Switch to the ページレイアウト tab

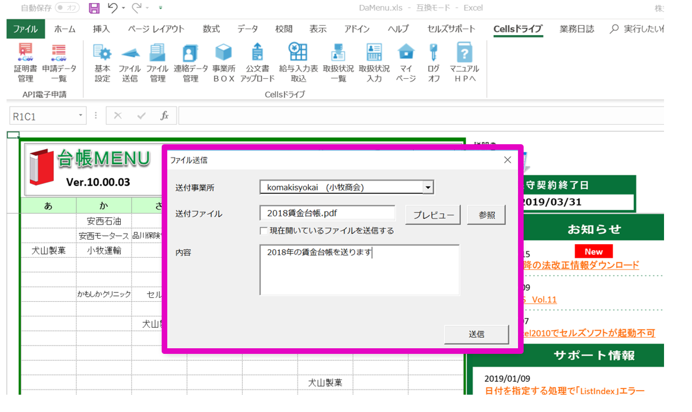[x=156, y=29]
